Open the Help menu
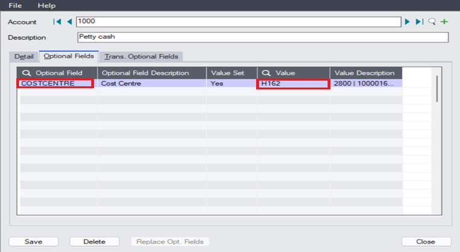The height and width of the screenshot is (252, 460). (46, 5)
